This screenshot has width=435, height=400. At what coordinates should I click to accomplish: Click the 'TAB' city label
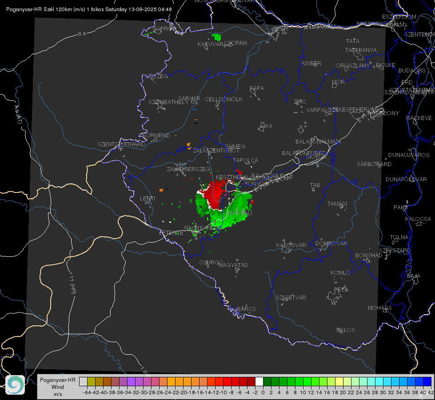click(x=315, y=185)
